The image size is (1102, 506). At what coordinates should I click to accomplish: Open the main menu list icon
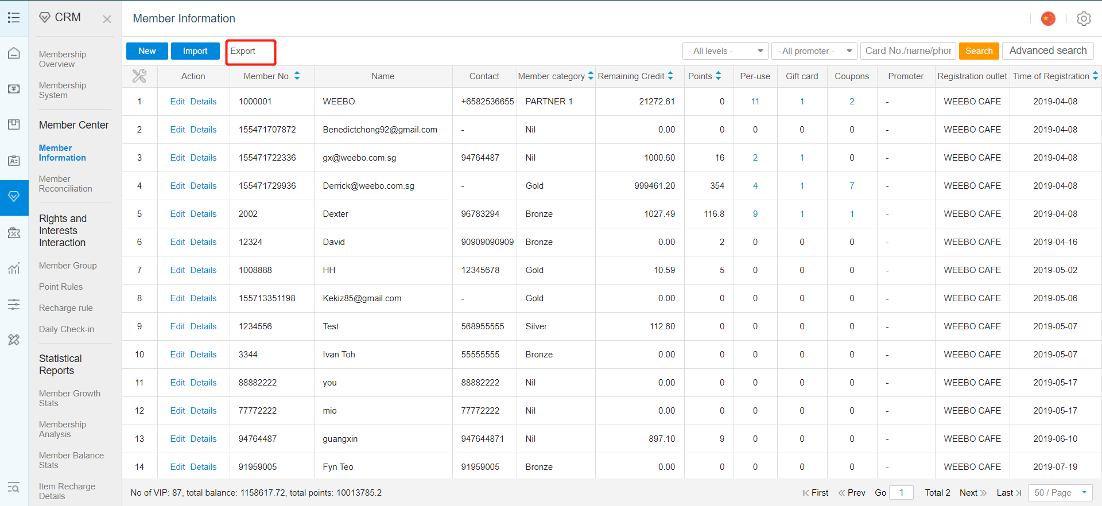14,18
